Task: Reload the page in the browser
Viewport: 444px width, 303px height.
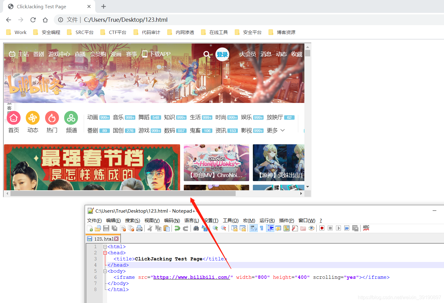Action: coord(33,20)
